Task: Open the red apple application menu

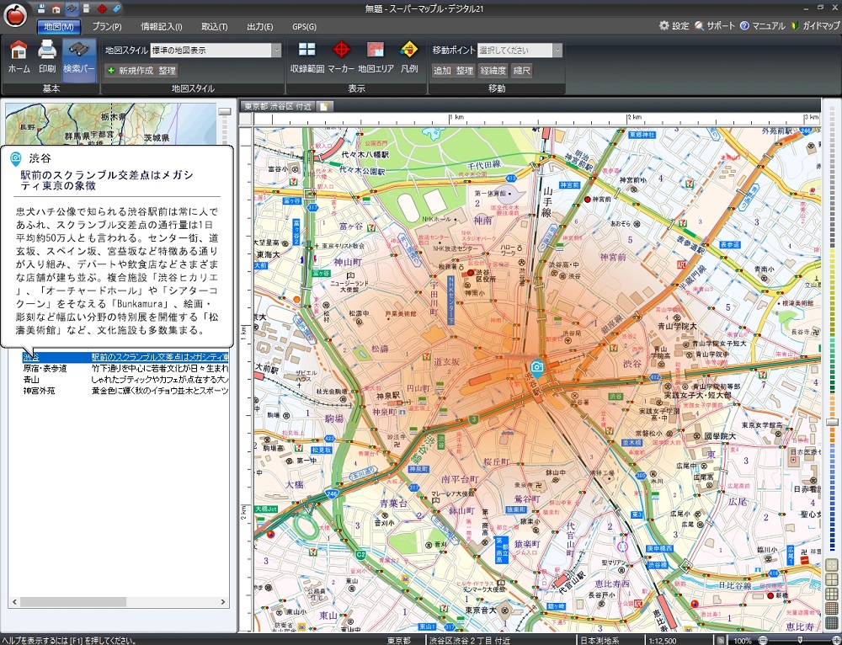Action: [x=15, y=14]
